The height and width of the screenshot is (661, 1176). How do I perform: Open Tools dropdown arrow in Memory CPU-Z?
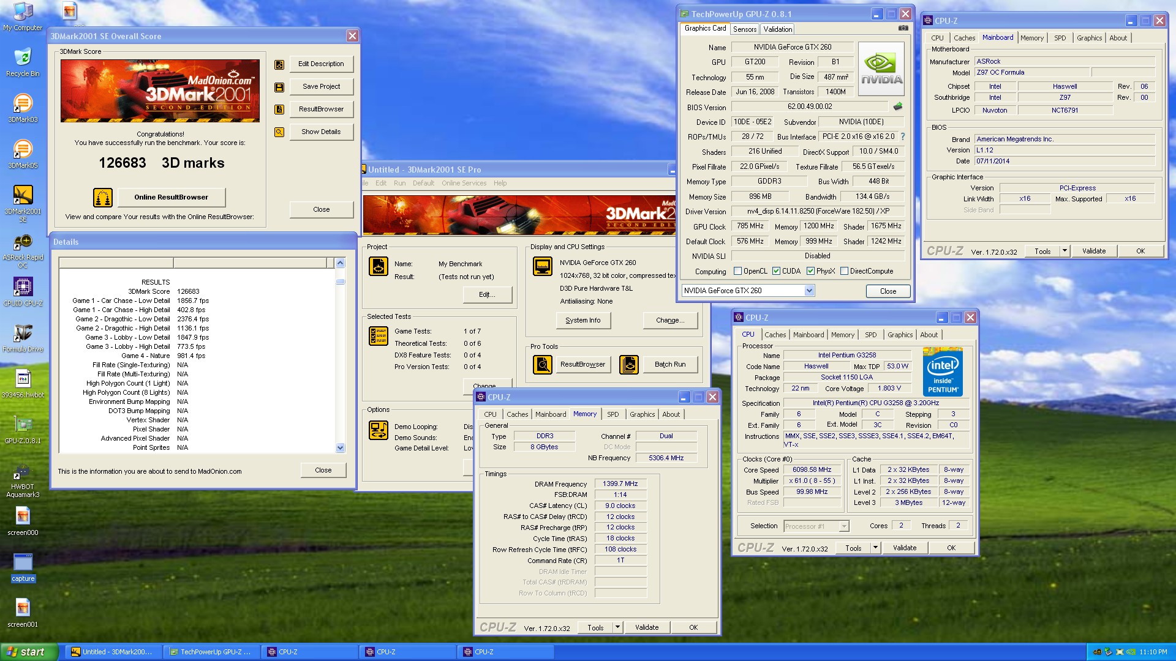617,627
